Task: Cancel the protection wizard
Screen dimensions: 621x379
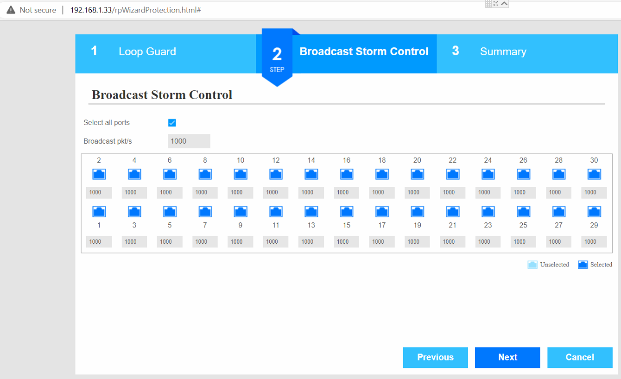Action: pyautogui.click(x=580, y=357)
